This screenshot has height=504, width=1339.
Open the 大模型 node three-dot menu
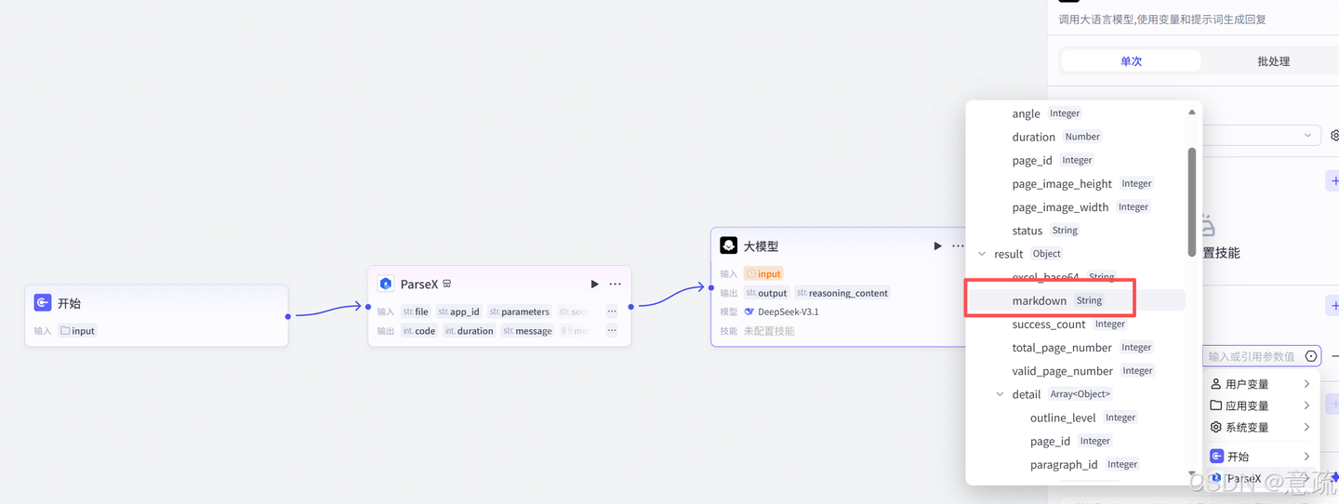pos(958,245)
